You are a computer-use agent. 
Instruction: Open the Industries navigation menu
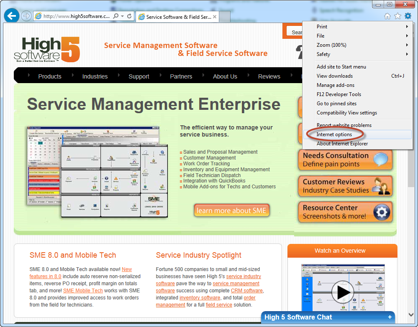click(95, 76)
